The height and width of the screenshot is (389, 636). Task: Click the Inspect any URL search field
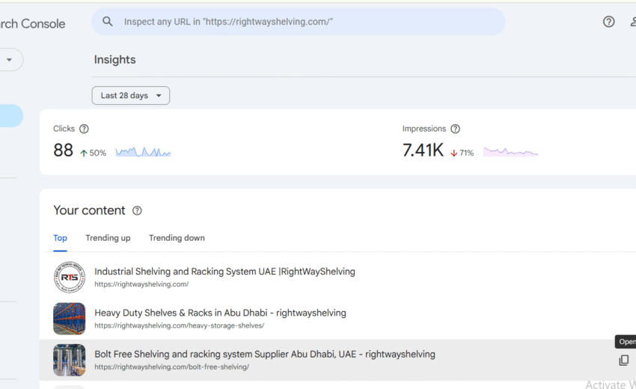(x=299, y=22)
